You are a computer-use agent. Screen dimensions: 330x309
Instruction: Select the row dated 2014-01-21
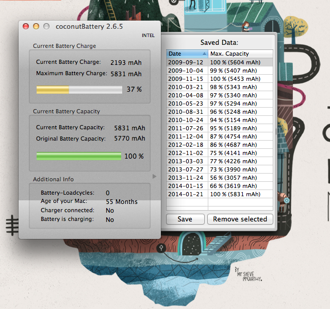click(220, 194)
